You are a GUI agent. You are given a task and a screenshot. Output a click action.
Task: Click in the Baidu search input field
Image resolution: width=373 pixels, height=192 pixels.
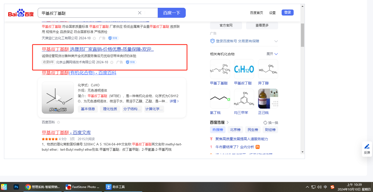click(x=88, y=13)
